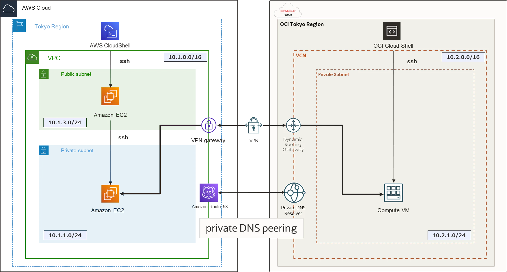Click the VPN gateway label text
507x272 pixels.
tap(208, 140)
